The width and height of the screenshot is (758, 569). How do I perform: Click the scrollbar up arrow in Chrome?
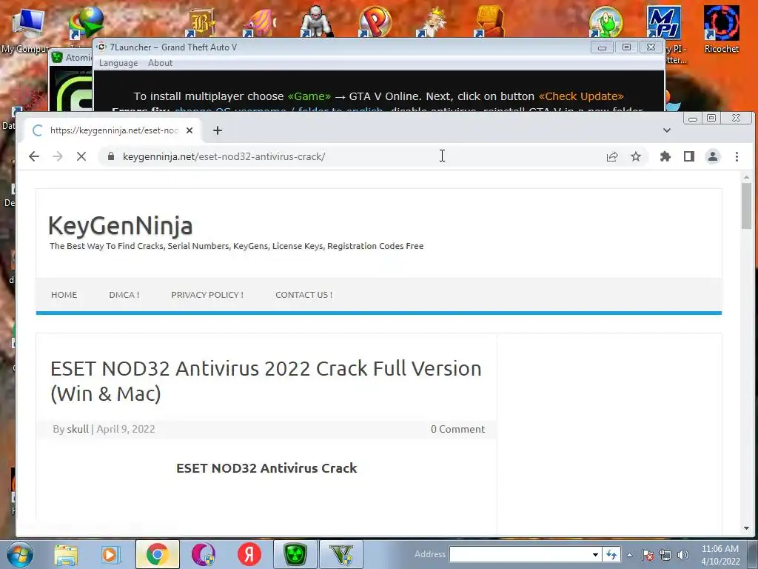tap(746, 178)
